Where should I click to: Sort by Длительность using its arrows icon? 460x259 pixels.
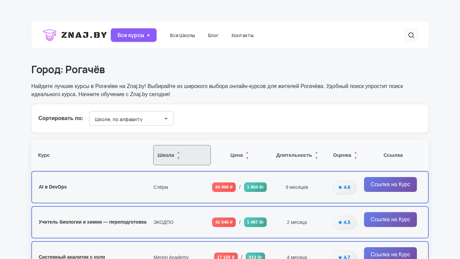click(x=317, y=155)
